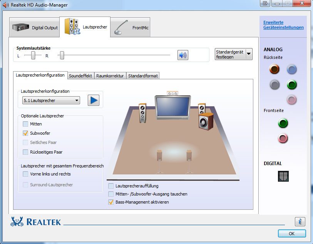Open the information icon button
The width and height of the screenshot is (313, 244).
300,221
